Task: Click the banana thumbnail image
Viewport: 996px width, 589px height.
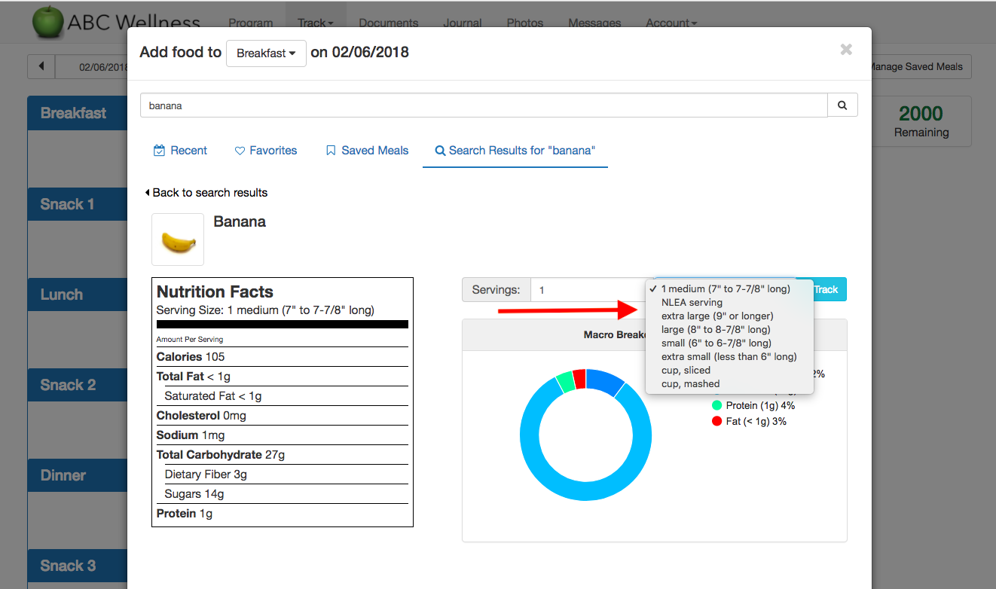Action: (178, 240)
